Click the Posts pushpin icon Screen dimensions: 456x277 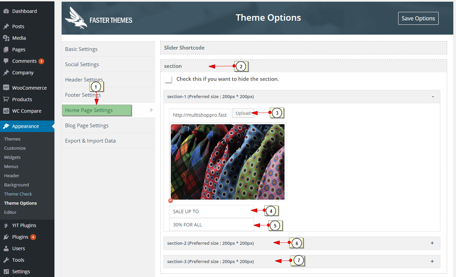[x=6, y=26]
